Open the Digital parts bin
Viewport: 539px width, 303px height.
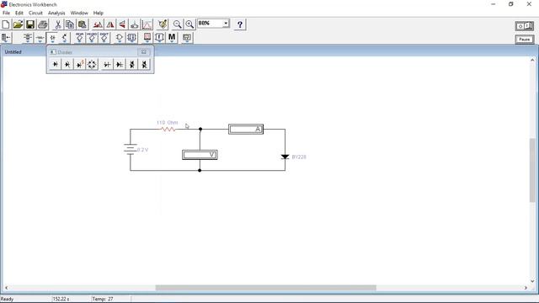pyautogui.click(x=131, y=38)
